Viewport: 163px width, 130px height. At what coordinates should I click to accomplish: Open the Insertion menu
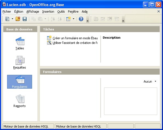tap(48, 12)
